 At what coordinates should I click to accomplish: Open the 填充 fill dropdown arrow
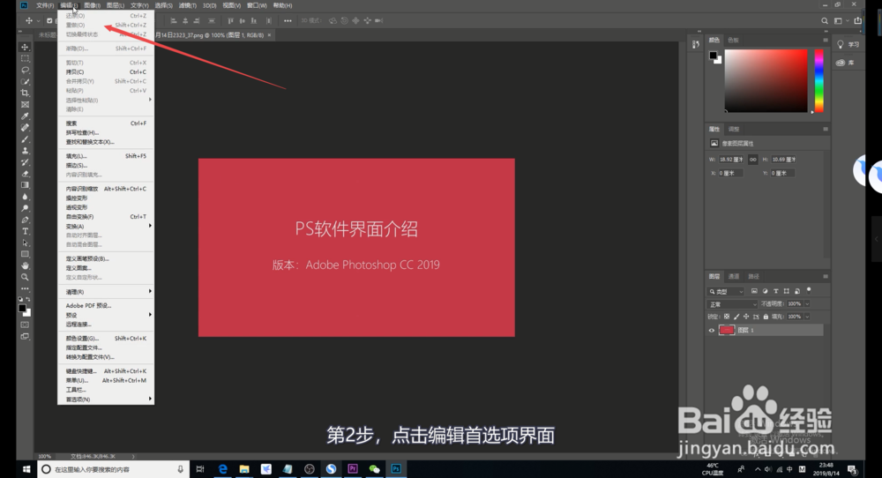coord(807,317)
